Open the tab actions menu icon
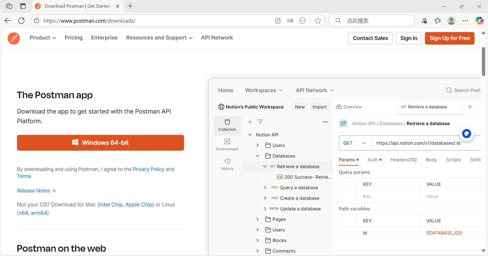 [23, 6]
